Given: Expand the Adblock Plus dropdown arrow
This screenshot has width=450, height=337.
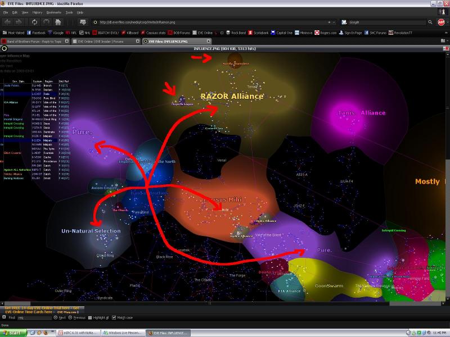Looking at the screenshot, I should click(x=447, y=22).
